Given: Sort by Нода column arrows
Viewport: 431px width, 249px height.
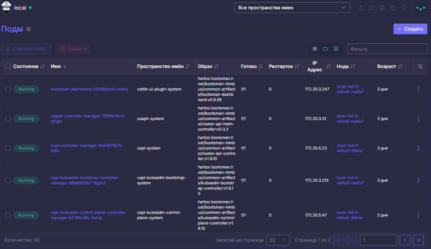Looking at the screenshot, I should pos(353,66).
